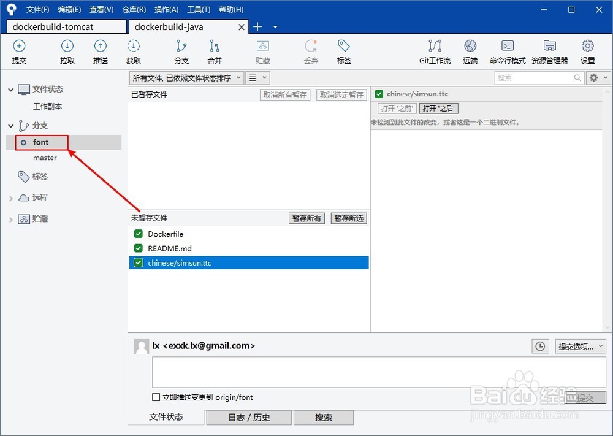This screenshot has height=436, width=613.
Task: Click 取消所有暂存 button
Action: (x=285, y=94)
